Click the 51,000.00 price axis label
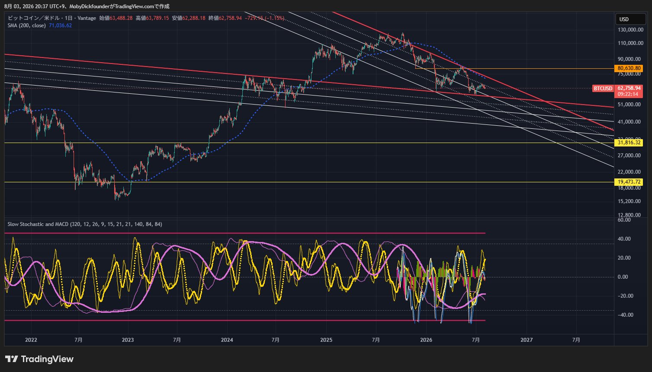 [x=630, y=105]
